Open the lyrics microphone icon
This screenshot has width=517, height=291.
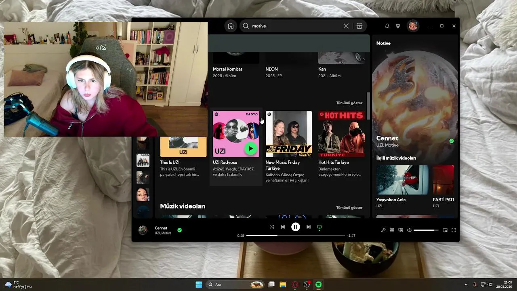click(x=383, y=230)
